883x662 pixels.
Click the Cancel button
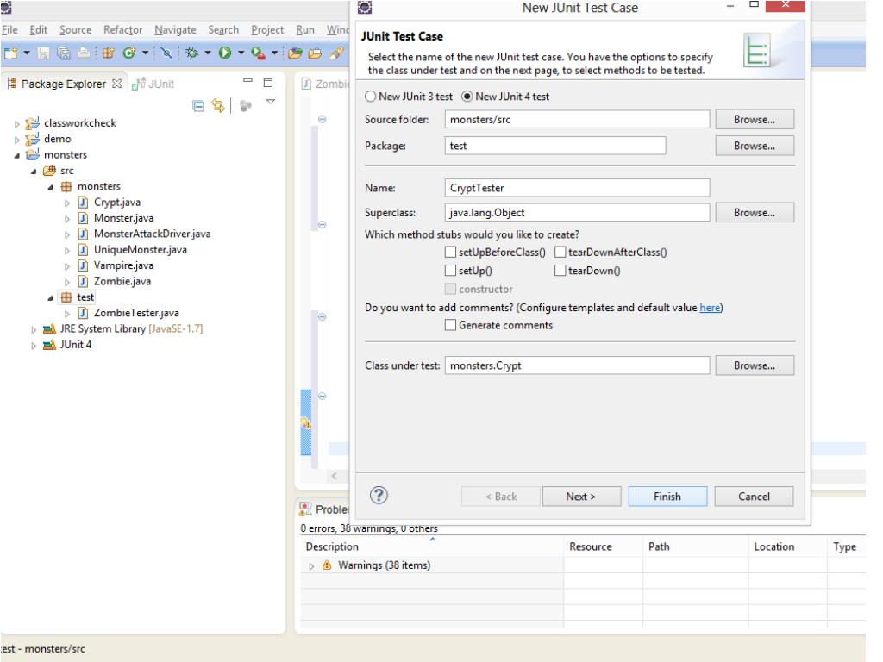(754, 496)
